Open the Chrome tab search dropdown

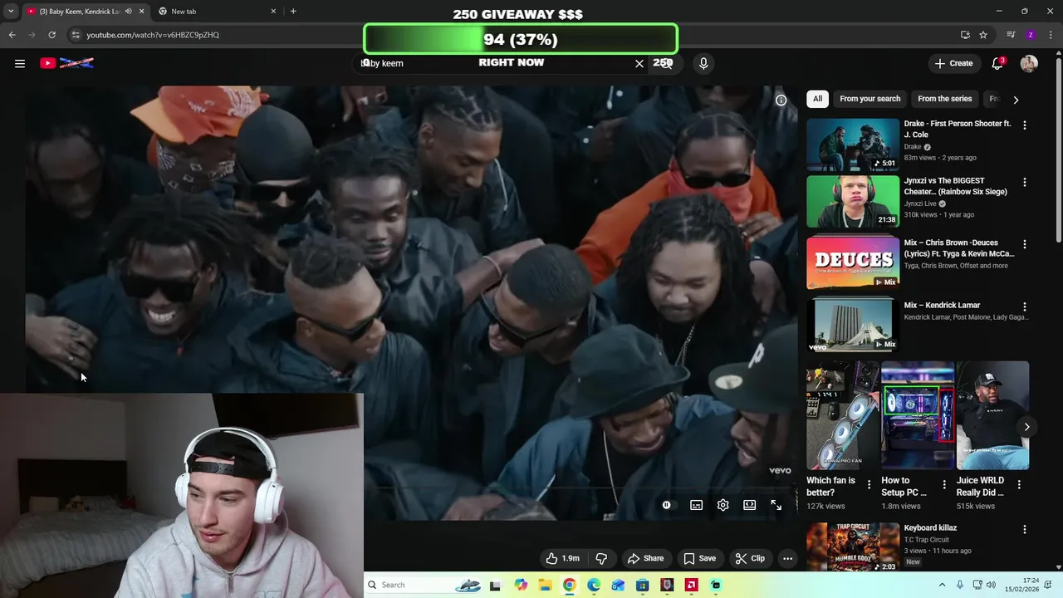[x=11, y=12]
